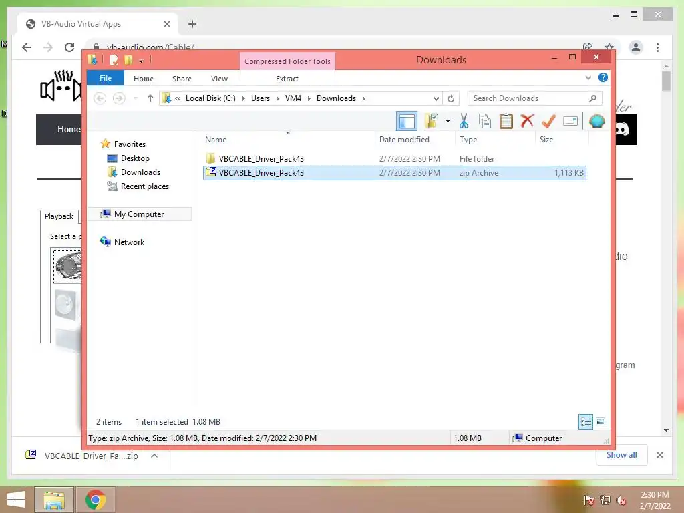Click Favorites in navigation pane
The width and height of the screenshot is (684, 513).
tap(130, 144)
